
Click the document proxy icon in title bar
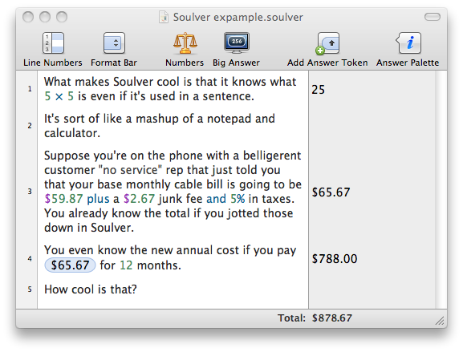click(164, 17)
